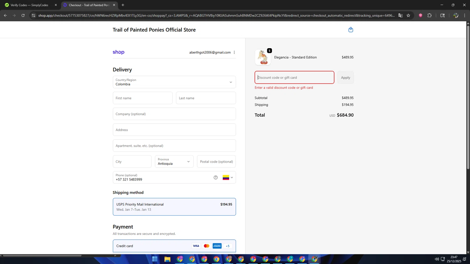Open File Explorer from the taskbar
470x264 pixels.
pos(167,259)
